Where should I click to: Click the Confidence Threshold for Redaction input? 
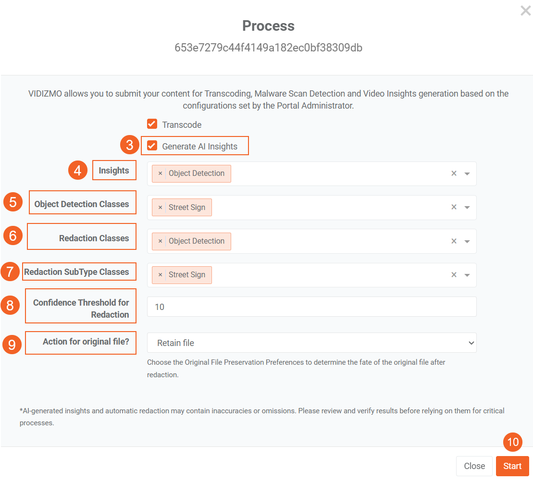[x=311, y=307]
